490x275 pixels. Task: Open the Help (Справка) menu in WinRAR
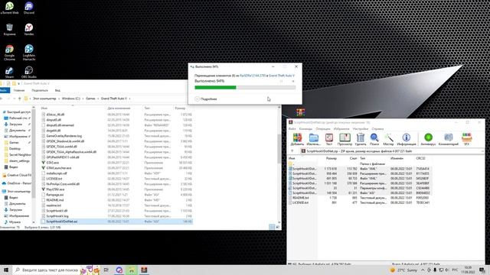point(377,129)
